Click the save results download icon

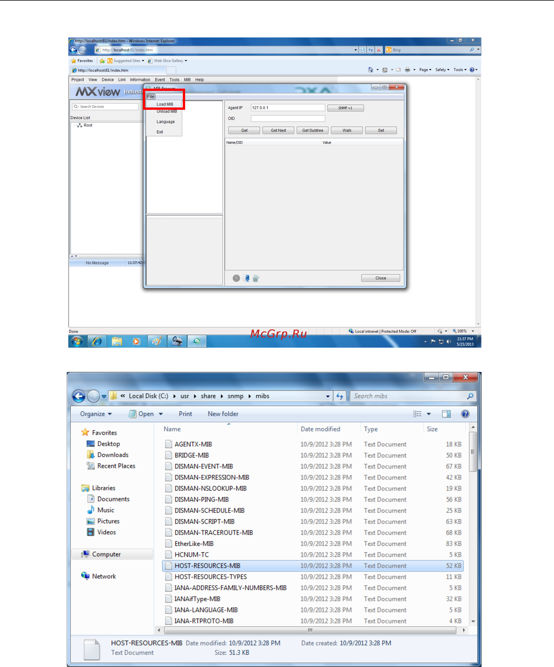[247, 278]
